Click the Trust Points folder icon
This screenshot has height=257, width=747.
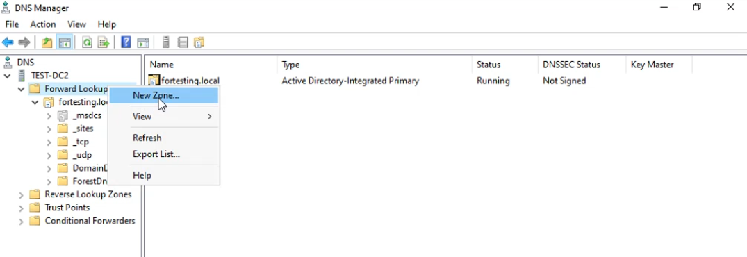click(x=34, y=208)
